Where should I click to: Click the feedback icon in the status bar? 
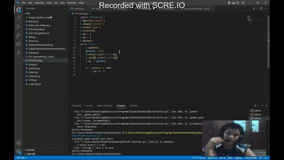(x=260, y=158)
